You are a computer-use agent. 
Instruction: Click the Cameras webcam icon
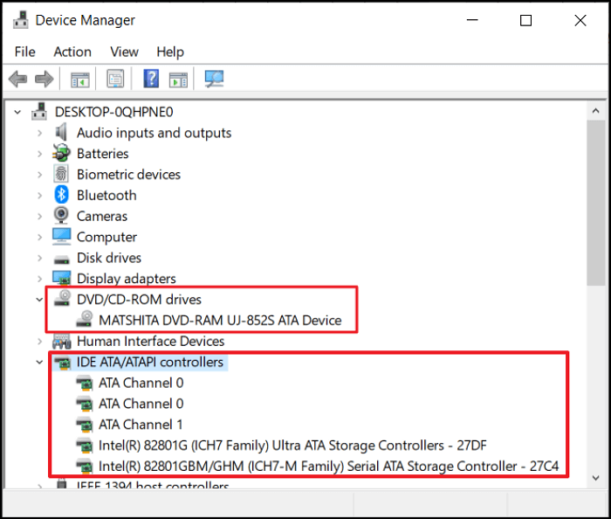coord(61,216)
